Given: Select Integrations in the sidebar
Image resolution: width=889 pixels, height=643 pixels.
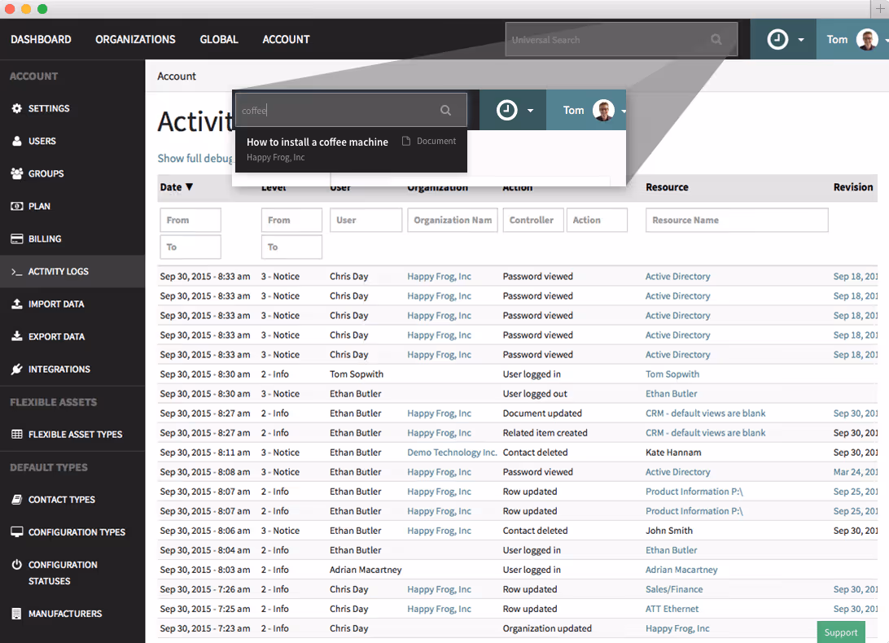Looking at the screenshot, I should [72, 370].
